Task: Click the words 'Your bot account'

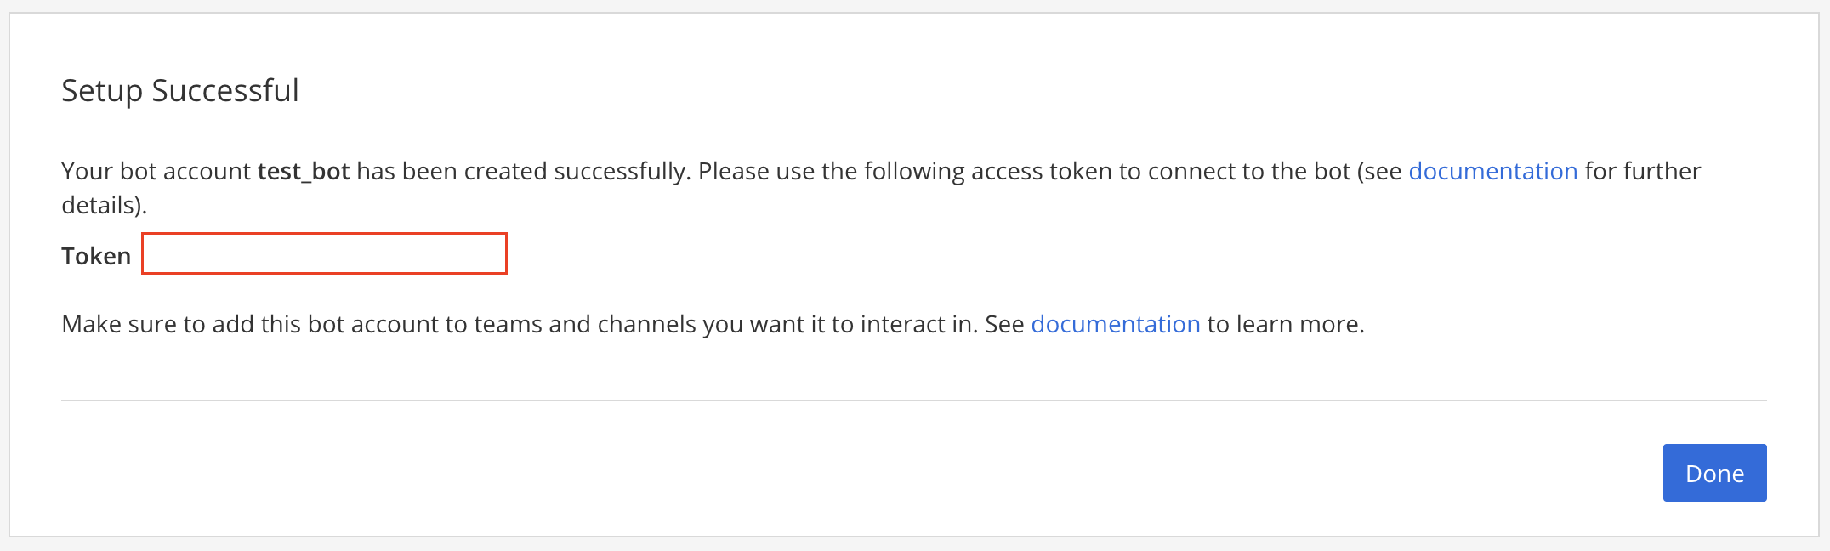Action: pyautogui.click(x=156, y=171)
